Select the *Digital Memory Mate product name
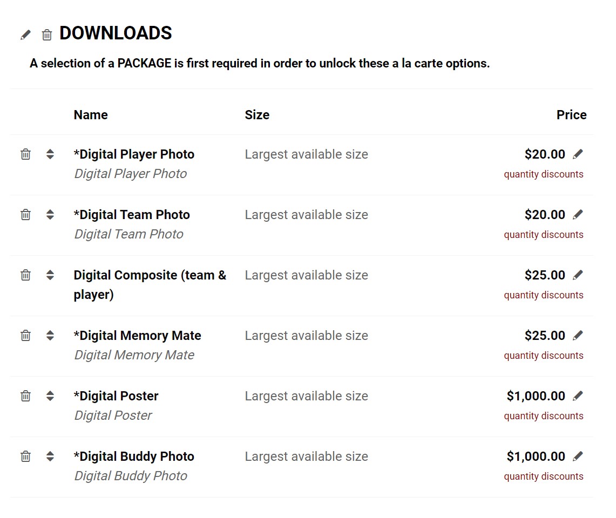Screen dimensions: 616x518 point(138,336)
